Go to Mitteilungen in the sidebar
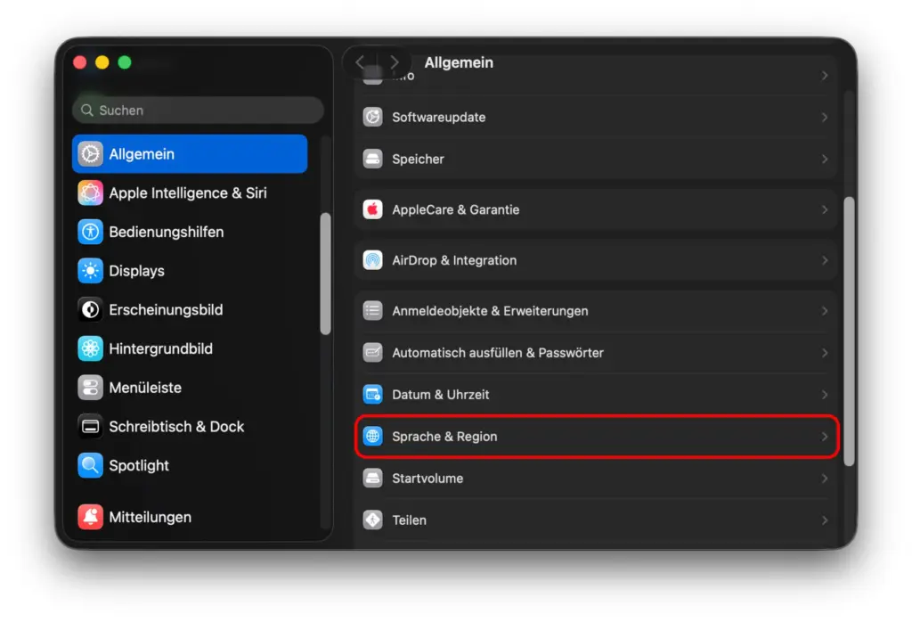Viewport: 912px width, 622px height. (150, 517)
